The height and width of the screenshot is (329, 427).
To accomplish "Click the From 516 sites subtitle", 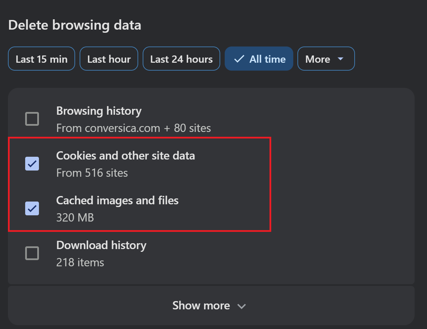I will coord(92,173).
